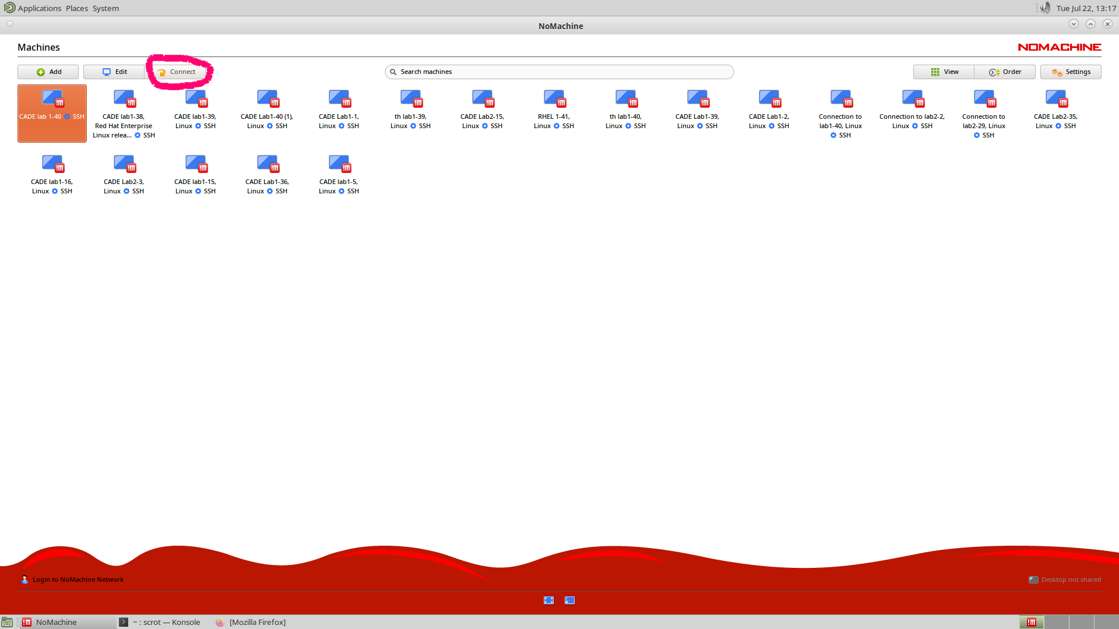Select the CADE lab1-16 machine
This screenshot has width=1119, height=629.
[x=52, y=175]
